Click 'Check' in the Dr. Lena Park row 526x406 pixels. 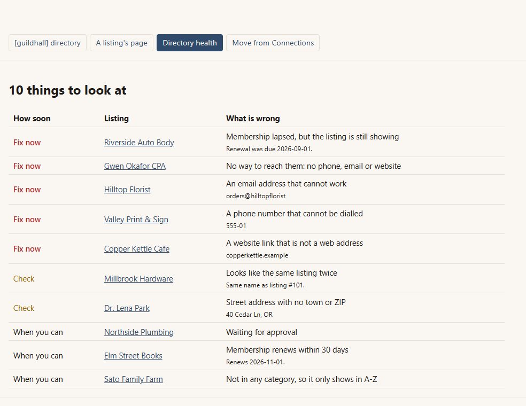coord(24,308)
